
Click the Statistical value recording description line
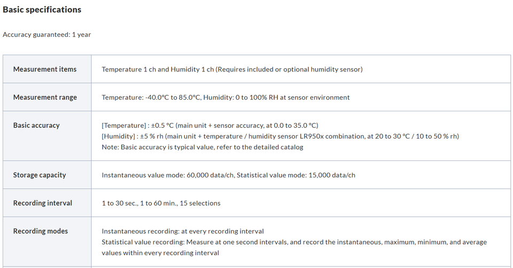pos(294,242)
